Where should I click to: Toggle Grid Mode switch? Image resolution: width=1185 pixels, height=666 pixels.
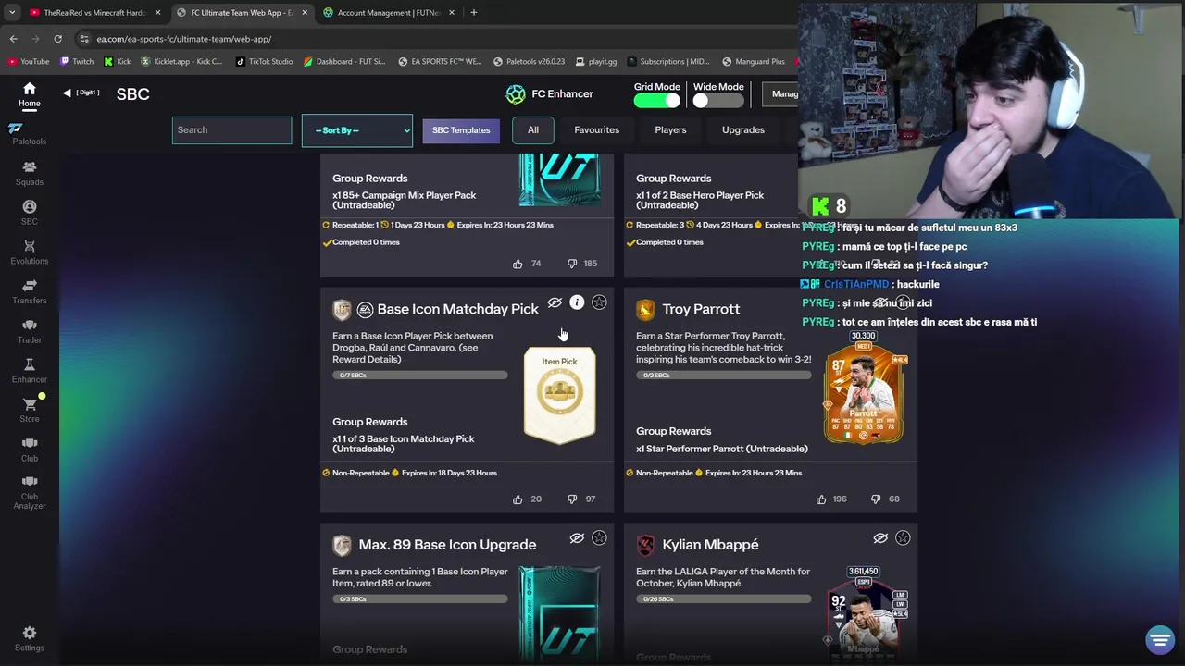656,101
